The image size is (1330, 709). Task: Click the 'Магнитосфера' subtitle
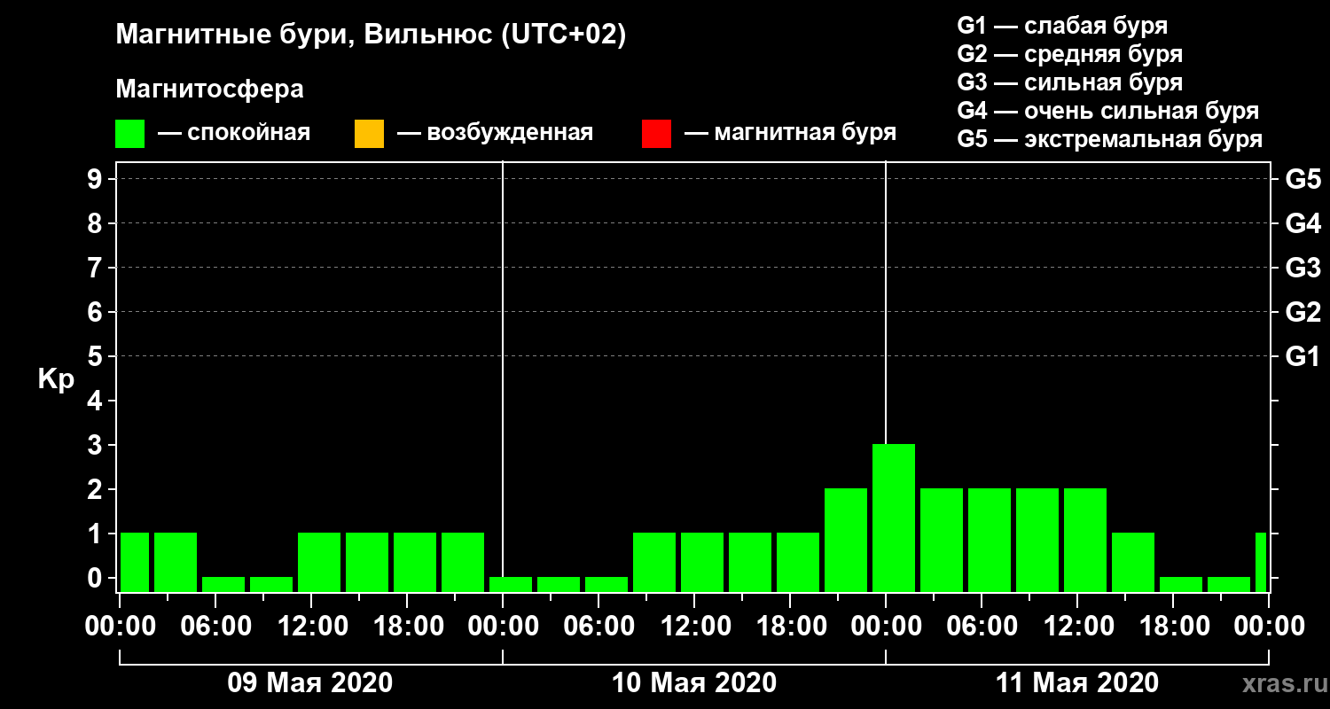[209, 90]
